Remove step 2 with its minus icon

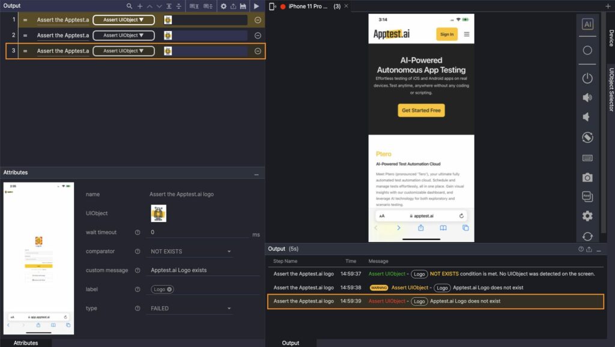258,35
